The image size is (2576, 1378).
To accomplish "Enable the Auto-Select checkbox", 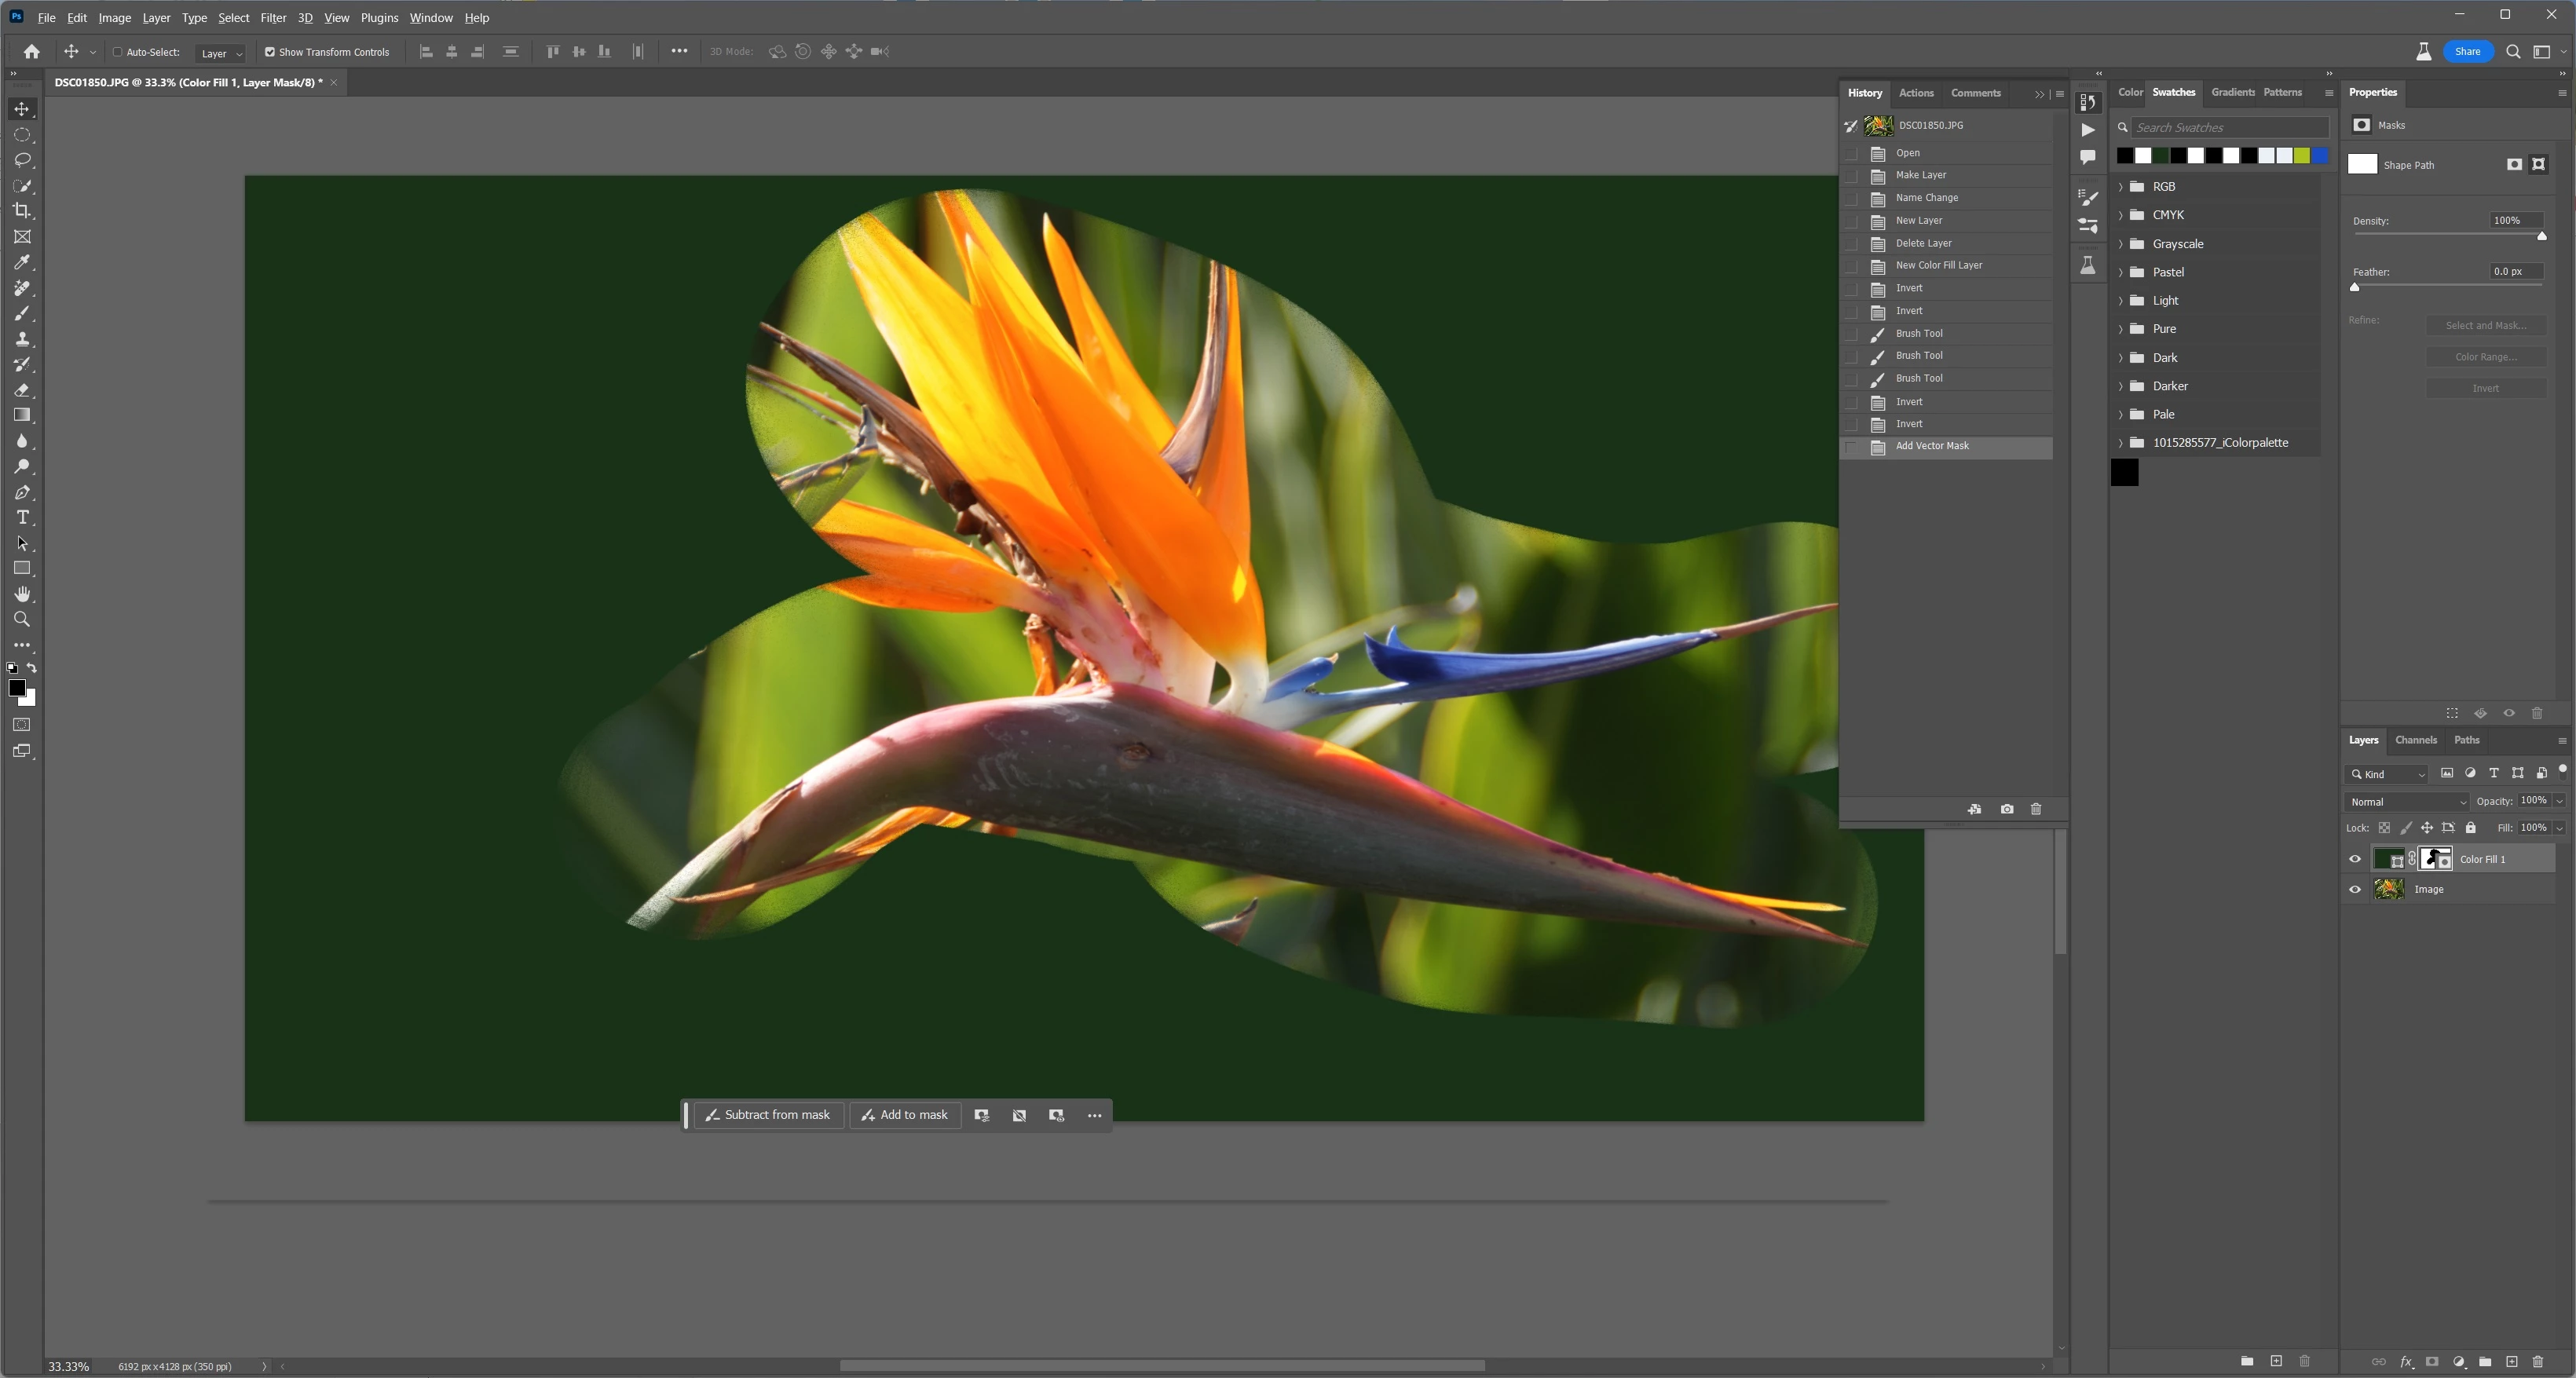I will (117, 52).
